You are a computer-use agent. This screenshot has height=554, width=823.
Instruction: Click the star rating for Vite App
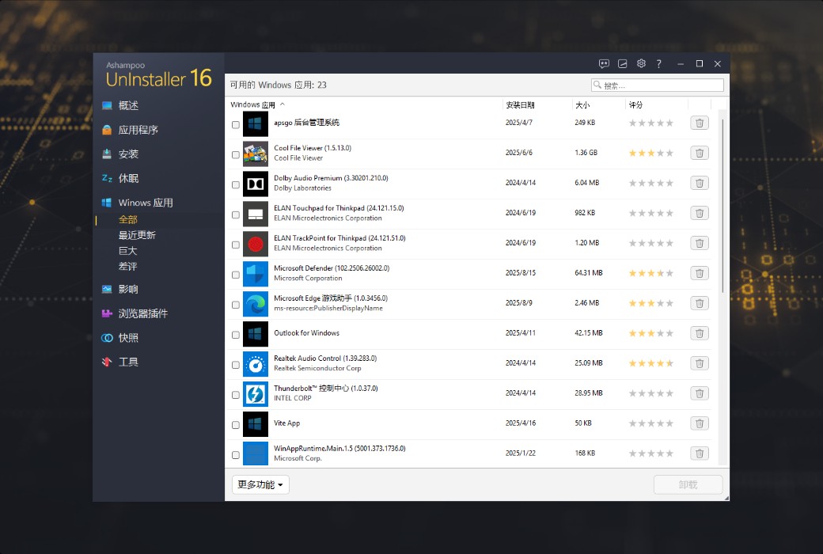coord(650,423)
